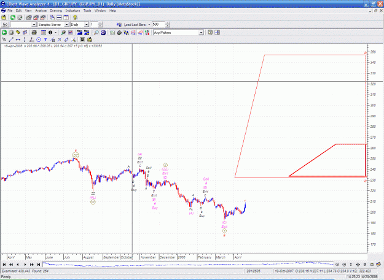The width and height of the screenshot is (384, 280).
Task: Click the grey chart icon beside the green refresh icon
Action: click(x=20, y=17)
